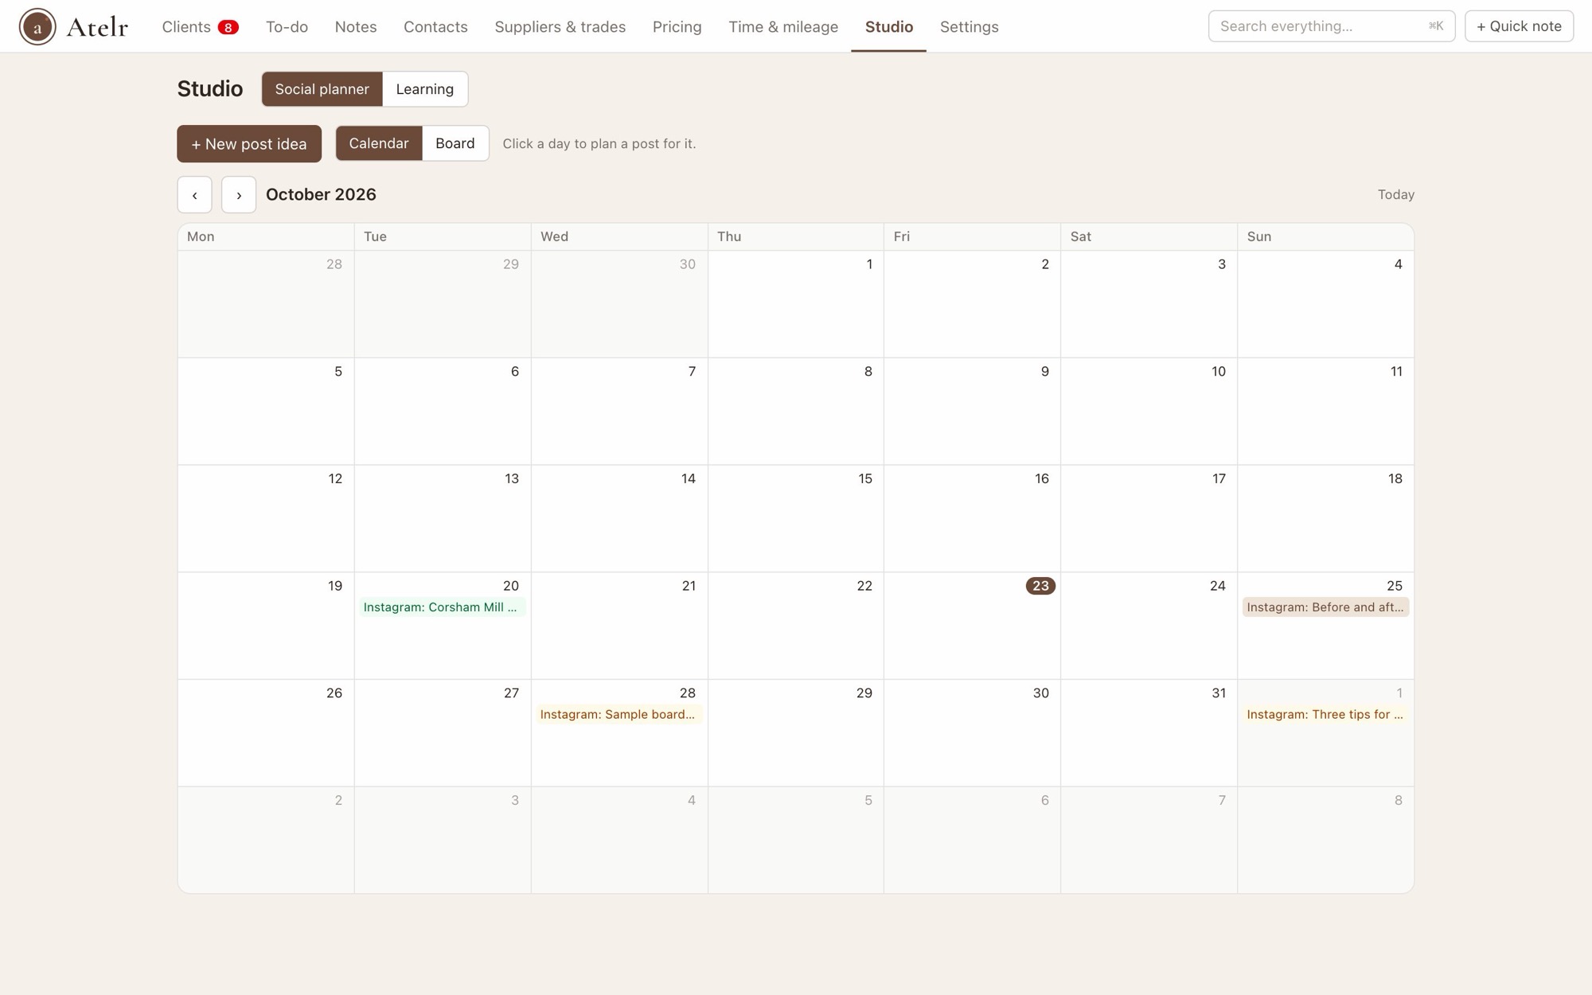The height and width of the screenshot is (995, 1592).
Task: Select highlighted day 23
Action: [x=1040, y=586]
